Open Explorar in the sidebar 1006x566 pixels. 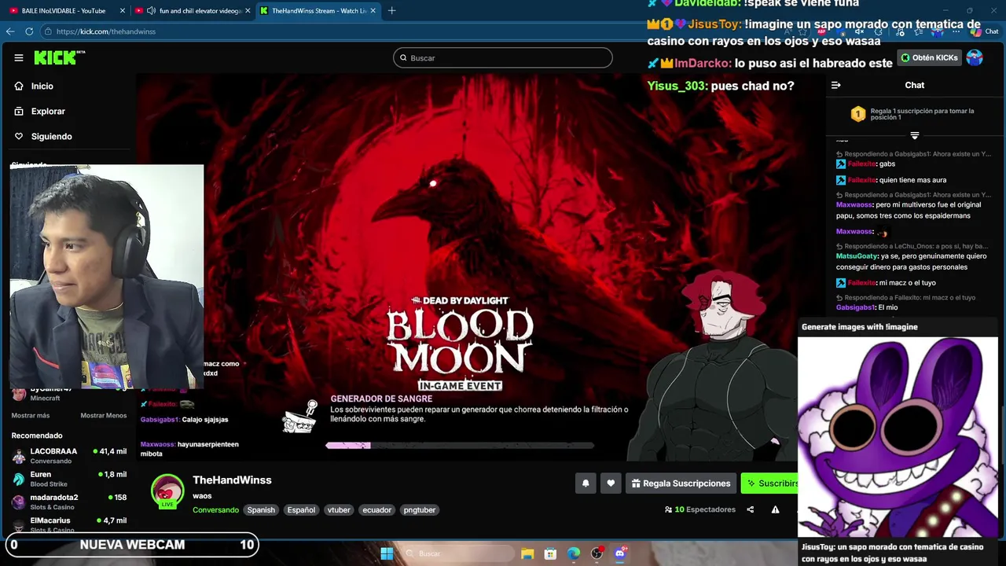(x=48, y=112)
